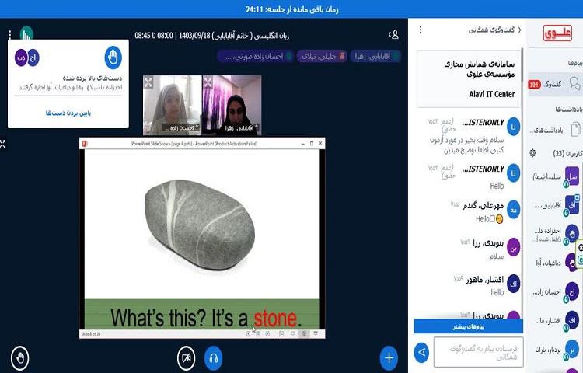Click the talking indicator 'جلیلی، تیلای'
Viewport: 583px width, 373px height.
pos(322,56)
